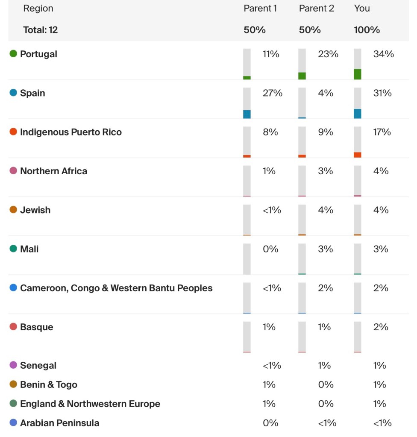The height and width of the screenshot is (437, 417).
Task: Click the Parent 2 column header
Action: 316,9
